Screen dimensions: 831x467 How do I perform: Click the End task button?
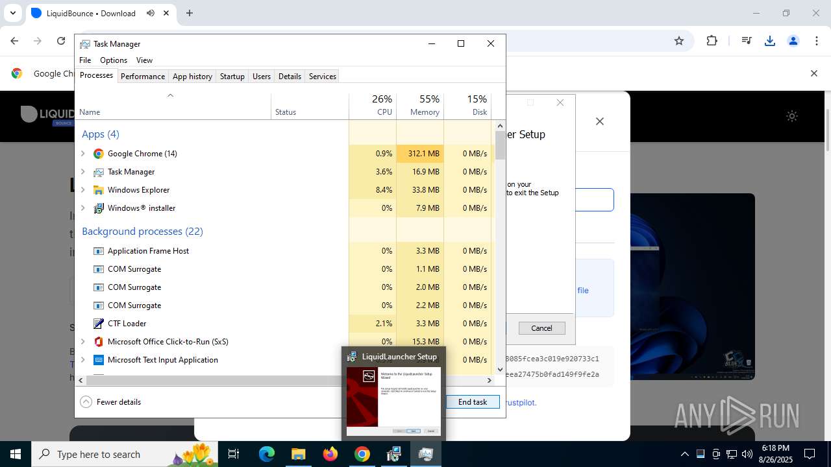click(x=473, y=402)
